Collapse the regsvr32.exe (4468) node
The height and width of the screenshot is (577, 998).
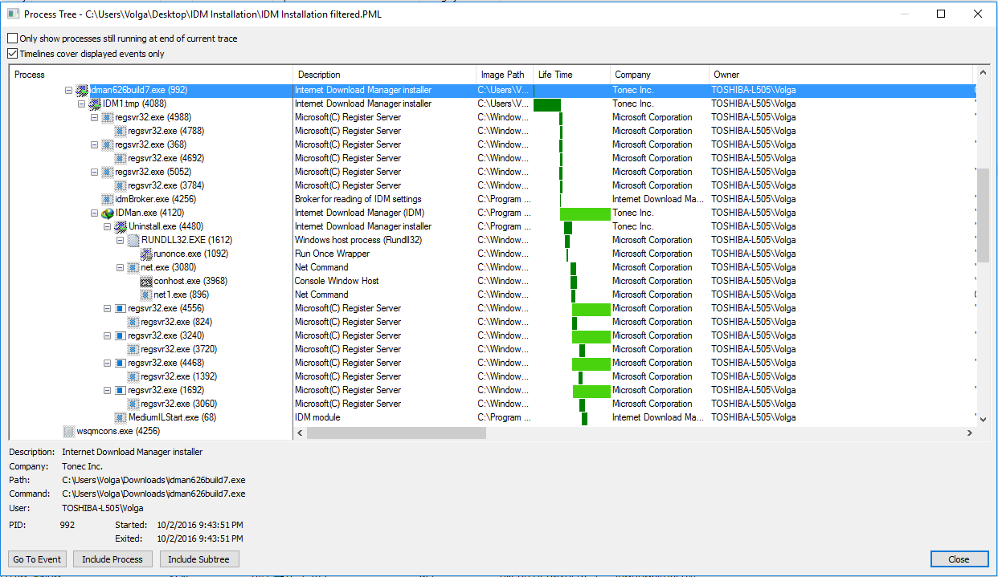pyautogui.click(x=108, y=363)
